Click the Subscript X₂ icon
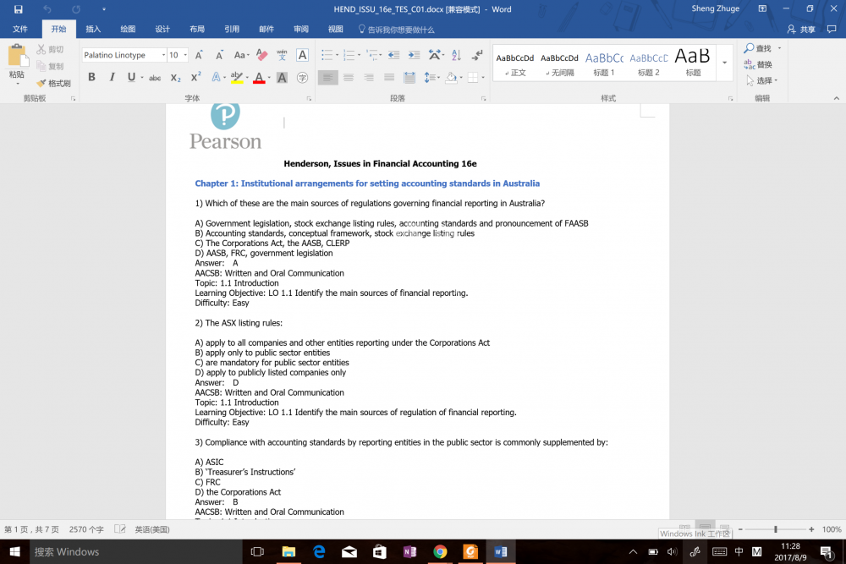Screen dimensions: 846x564 click(175, 78)
